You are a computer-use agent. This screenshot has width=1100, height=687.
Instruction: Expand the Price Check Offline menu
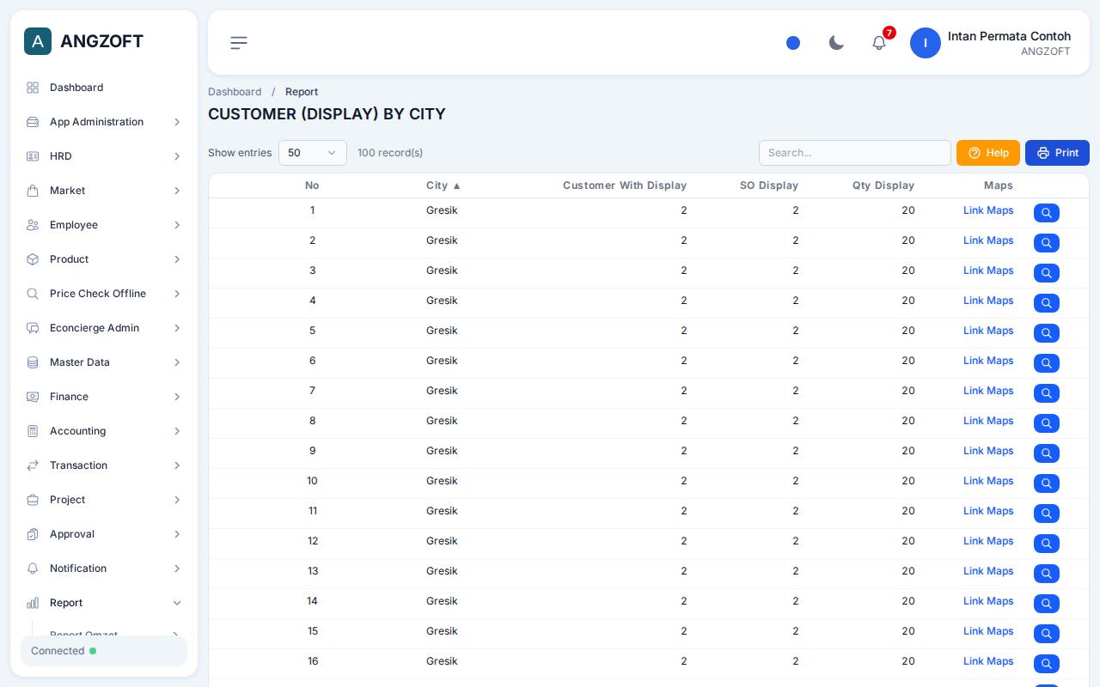104,294
